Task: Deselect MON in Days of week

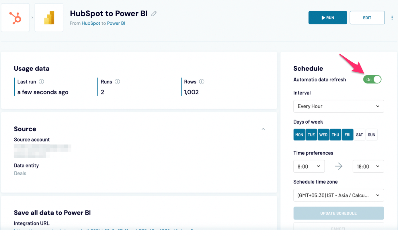Action: tap(299, 135)
